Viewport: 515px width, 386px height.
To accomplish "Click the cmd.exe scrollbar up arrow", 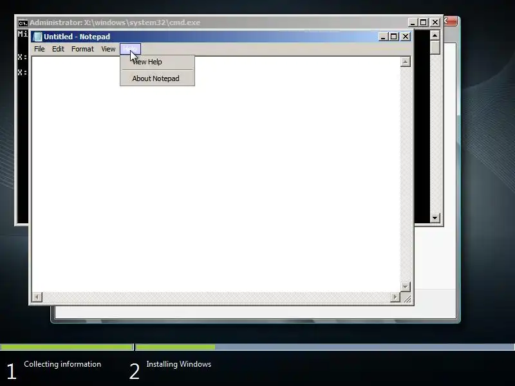I will click(x=435, y=35).
